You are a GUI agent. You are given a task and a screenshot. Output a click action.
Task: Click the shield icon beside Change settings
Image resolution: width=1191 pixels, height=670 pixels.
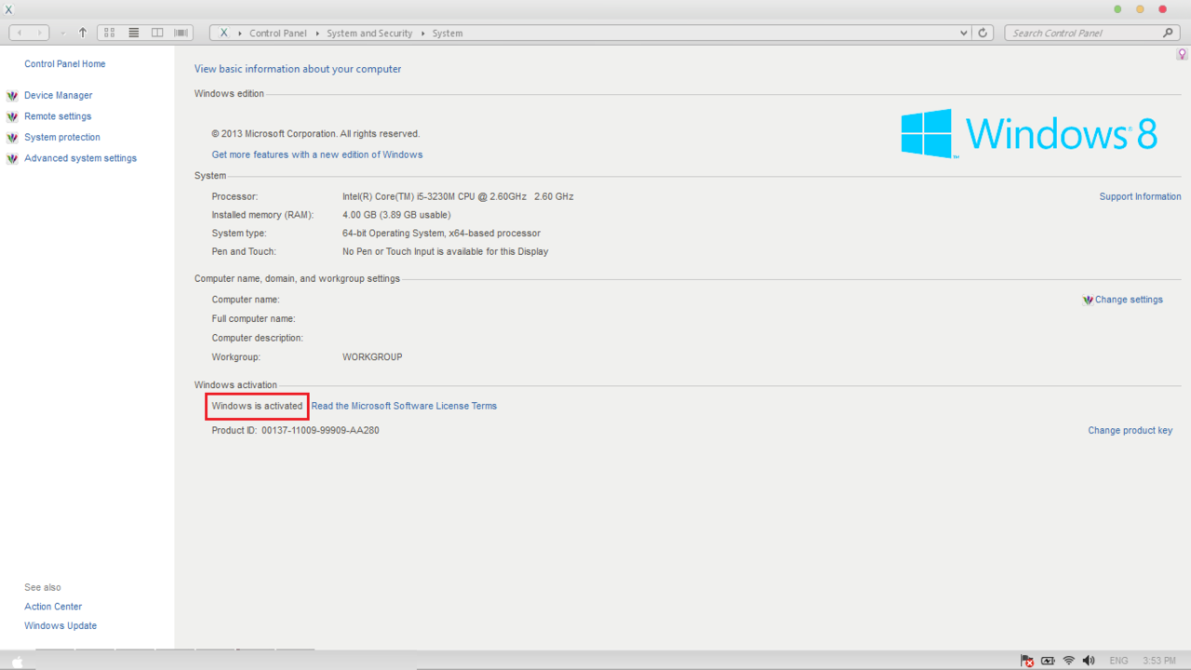[1088, 301]
